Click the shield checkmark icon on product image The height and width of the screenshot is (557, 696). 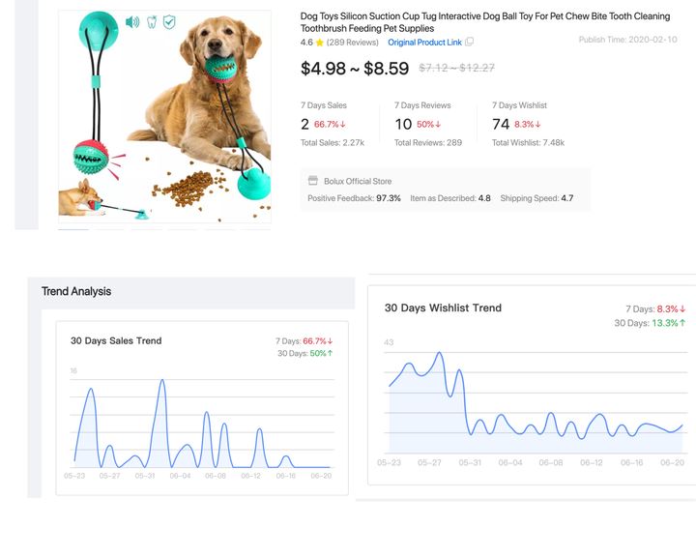pyautogui.click(x=169, y=21)
